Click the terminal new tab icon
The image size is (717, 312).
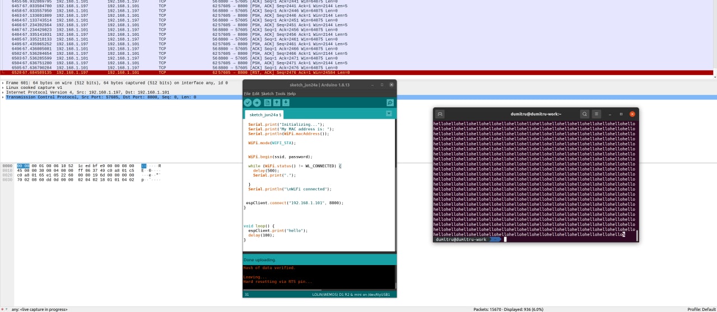440,114
